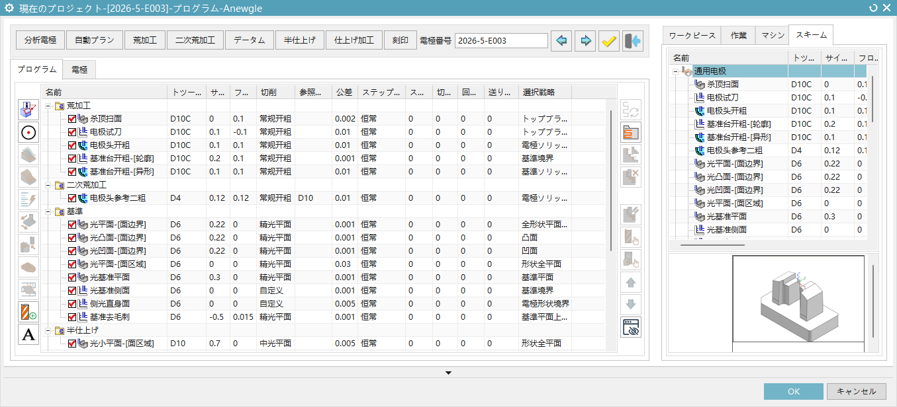Click the letter A text icon

28,334
